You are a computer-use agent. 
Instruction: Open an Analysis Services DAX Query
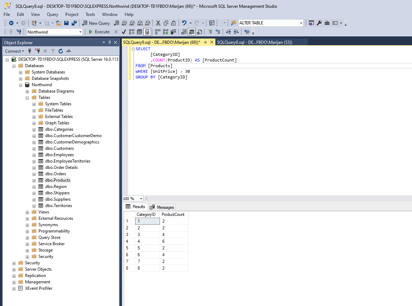(x=148, y=23)
